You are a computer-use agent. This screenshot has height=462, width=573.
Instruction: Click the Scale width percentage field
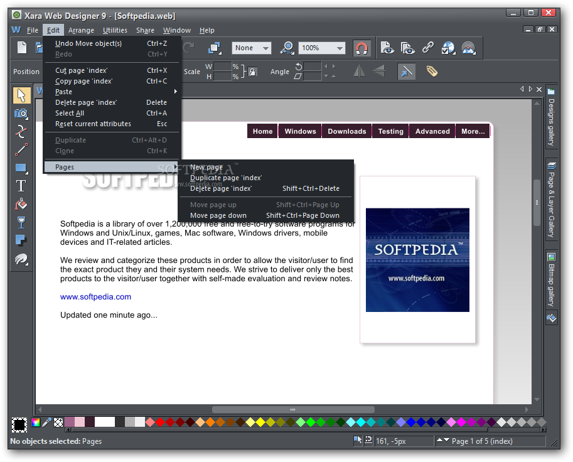pyautogui.click(x=223, y=67)
